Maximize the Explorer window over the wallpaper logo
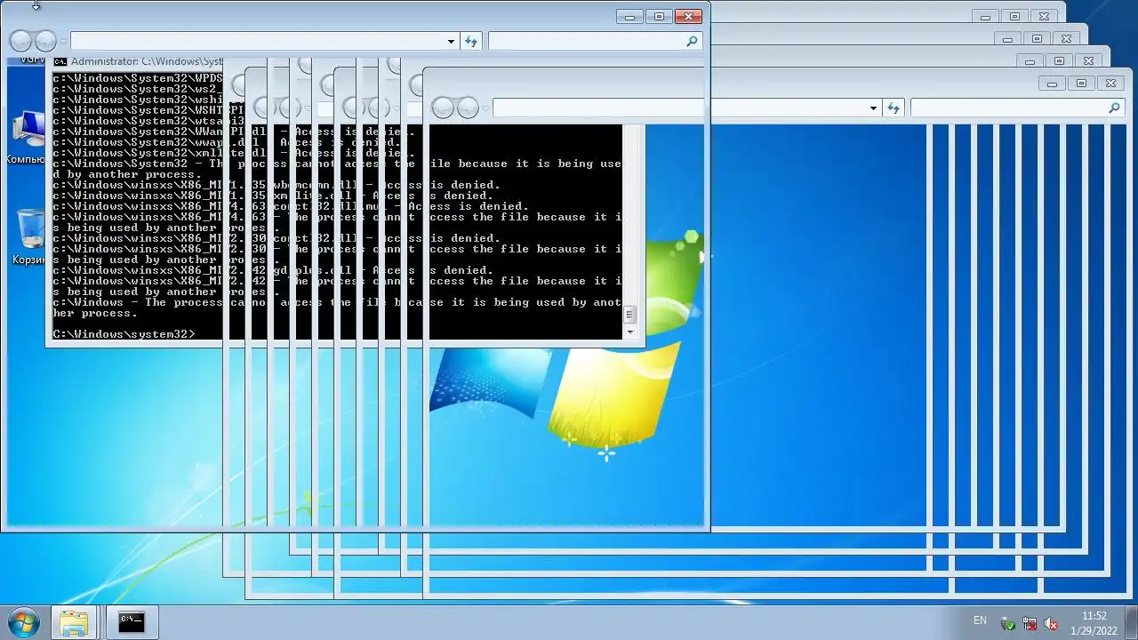Image resolution: width=1138 pixels, height=640 pixels. click(x=1081, y=84)
